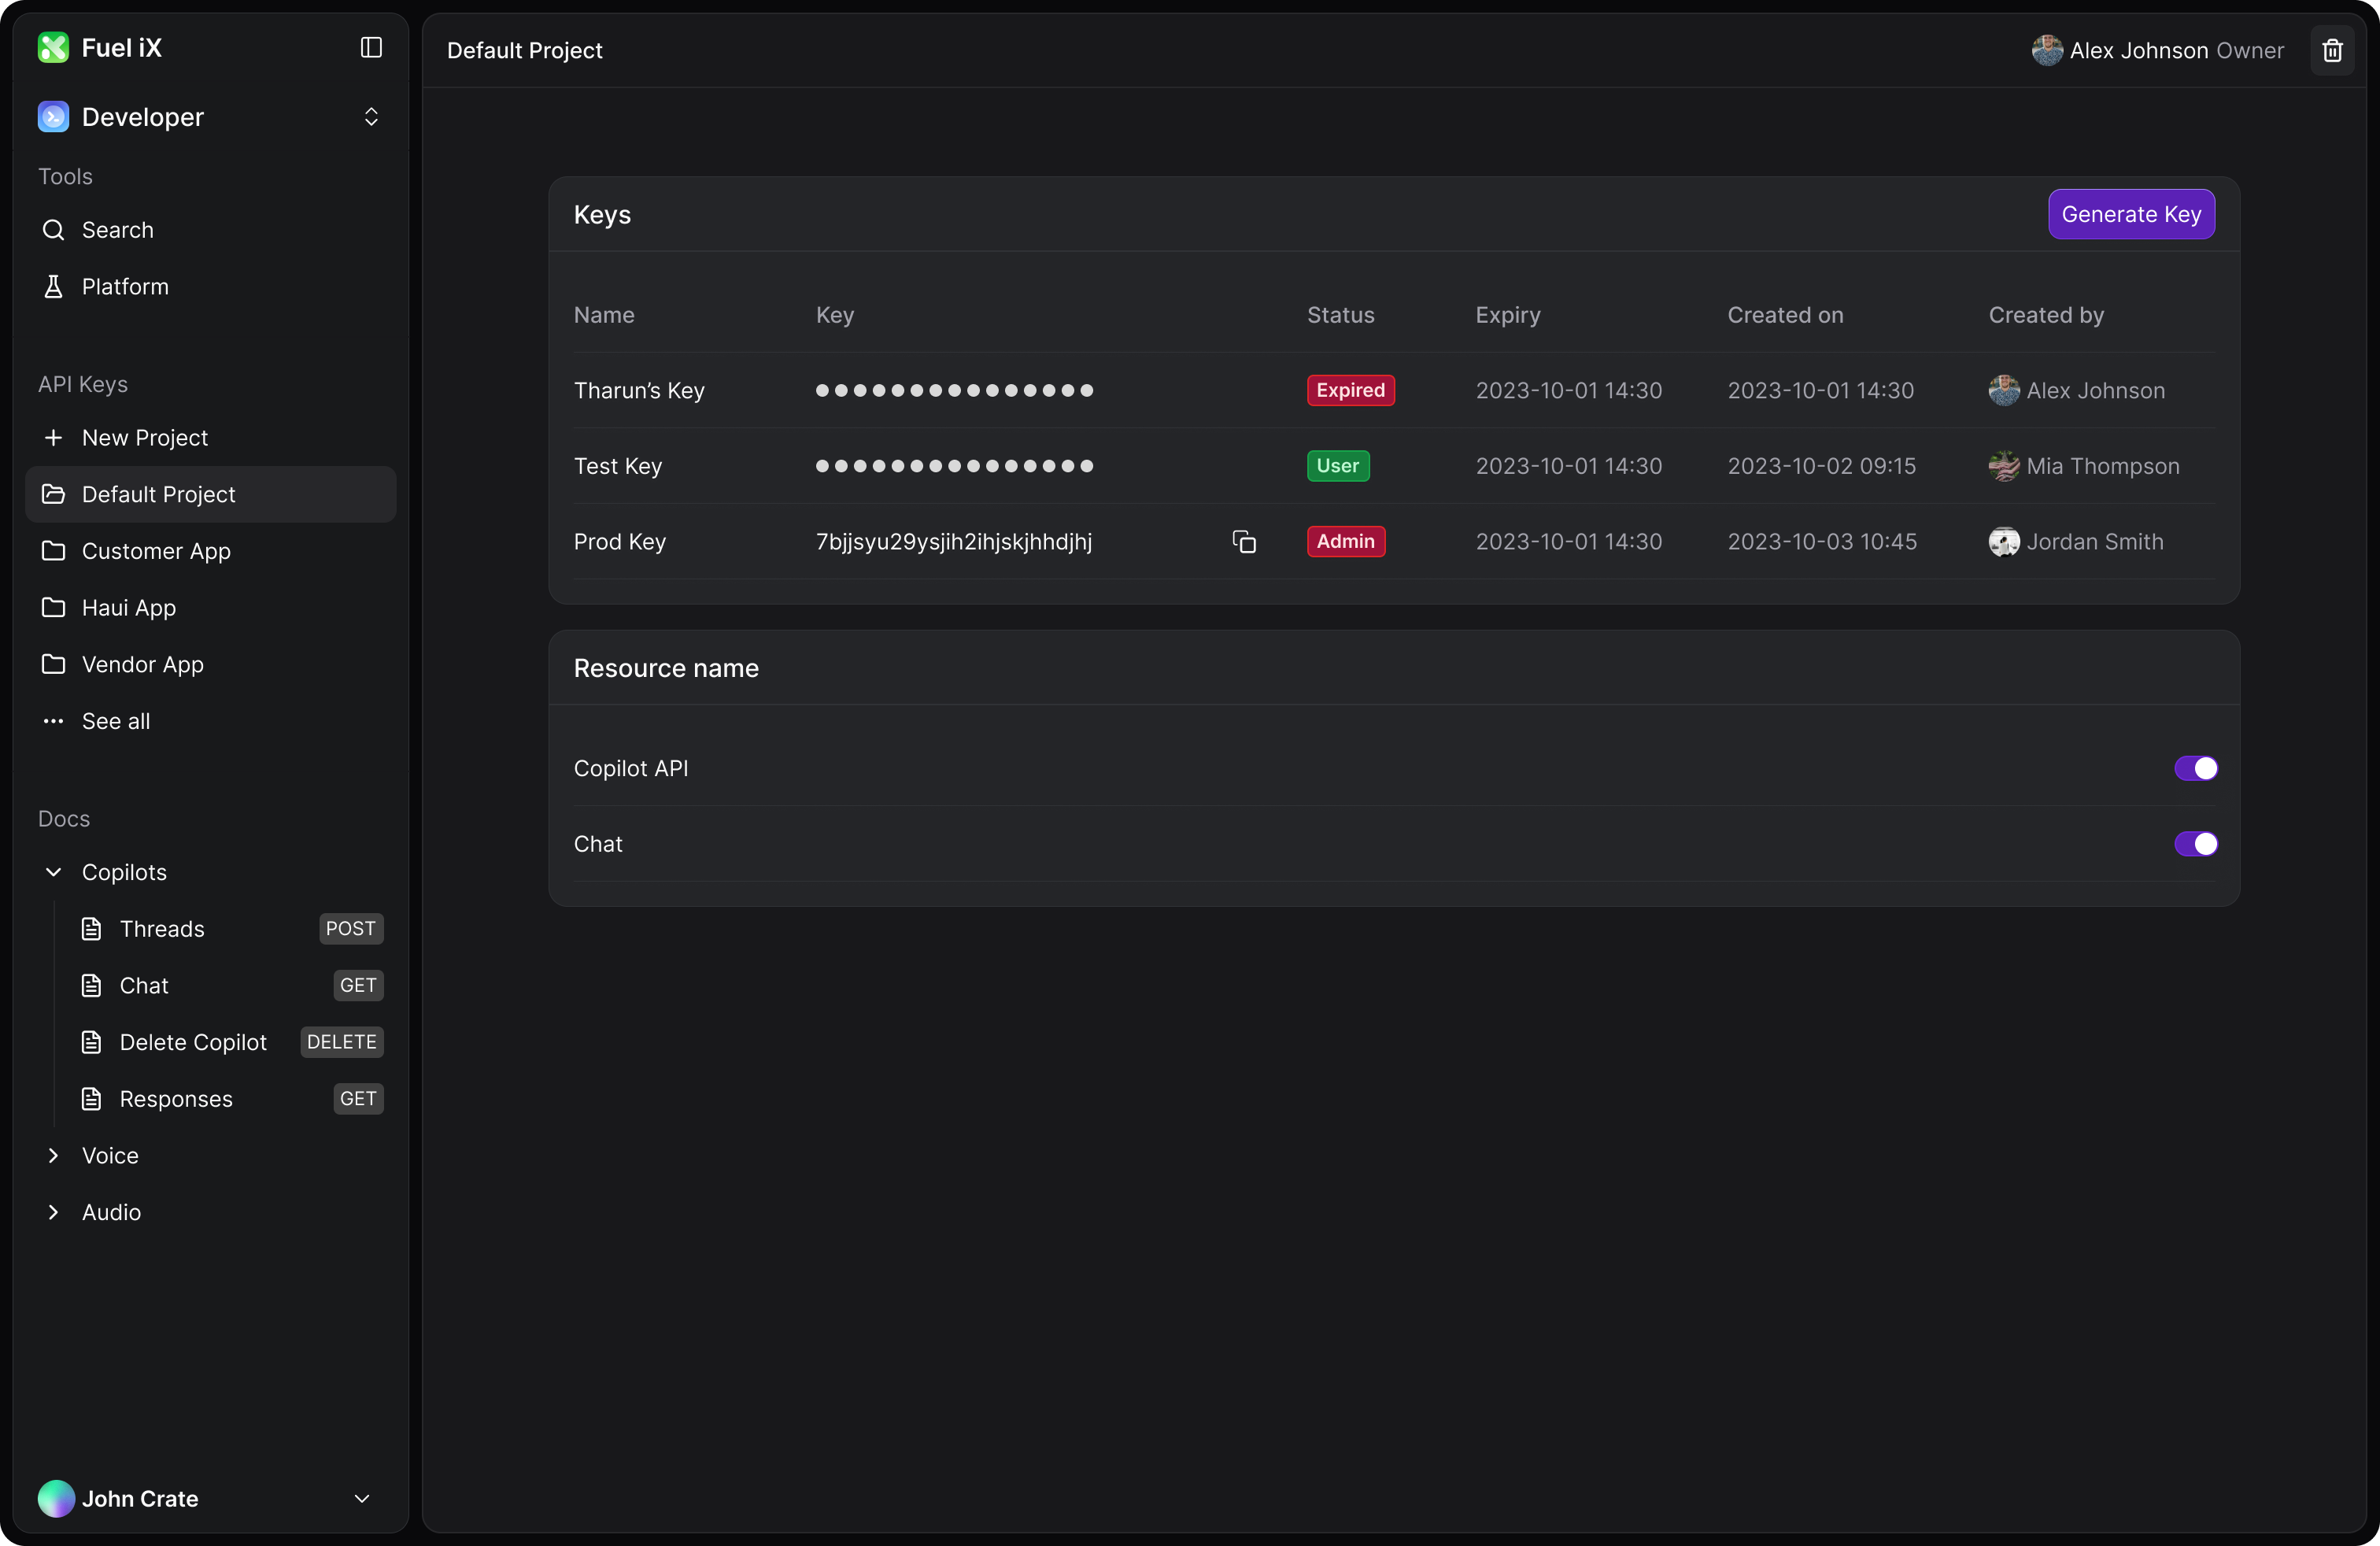The image size is (2380, 1546).
Task: Click the Platform flask icon
Action: coord(53,287)
